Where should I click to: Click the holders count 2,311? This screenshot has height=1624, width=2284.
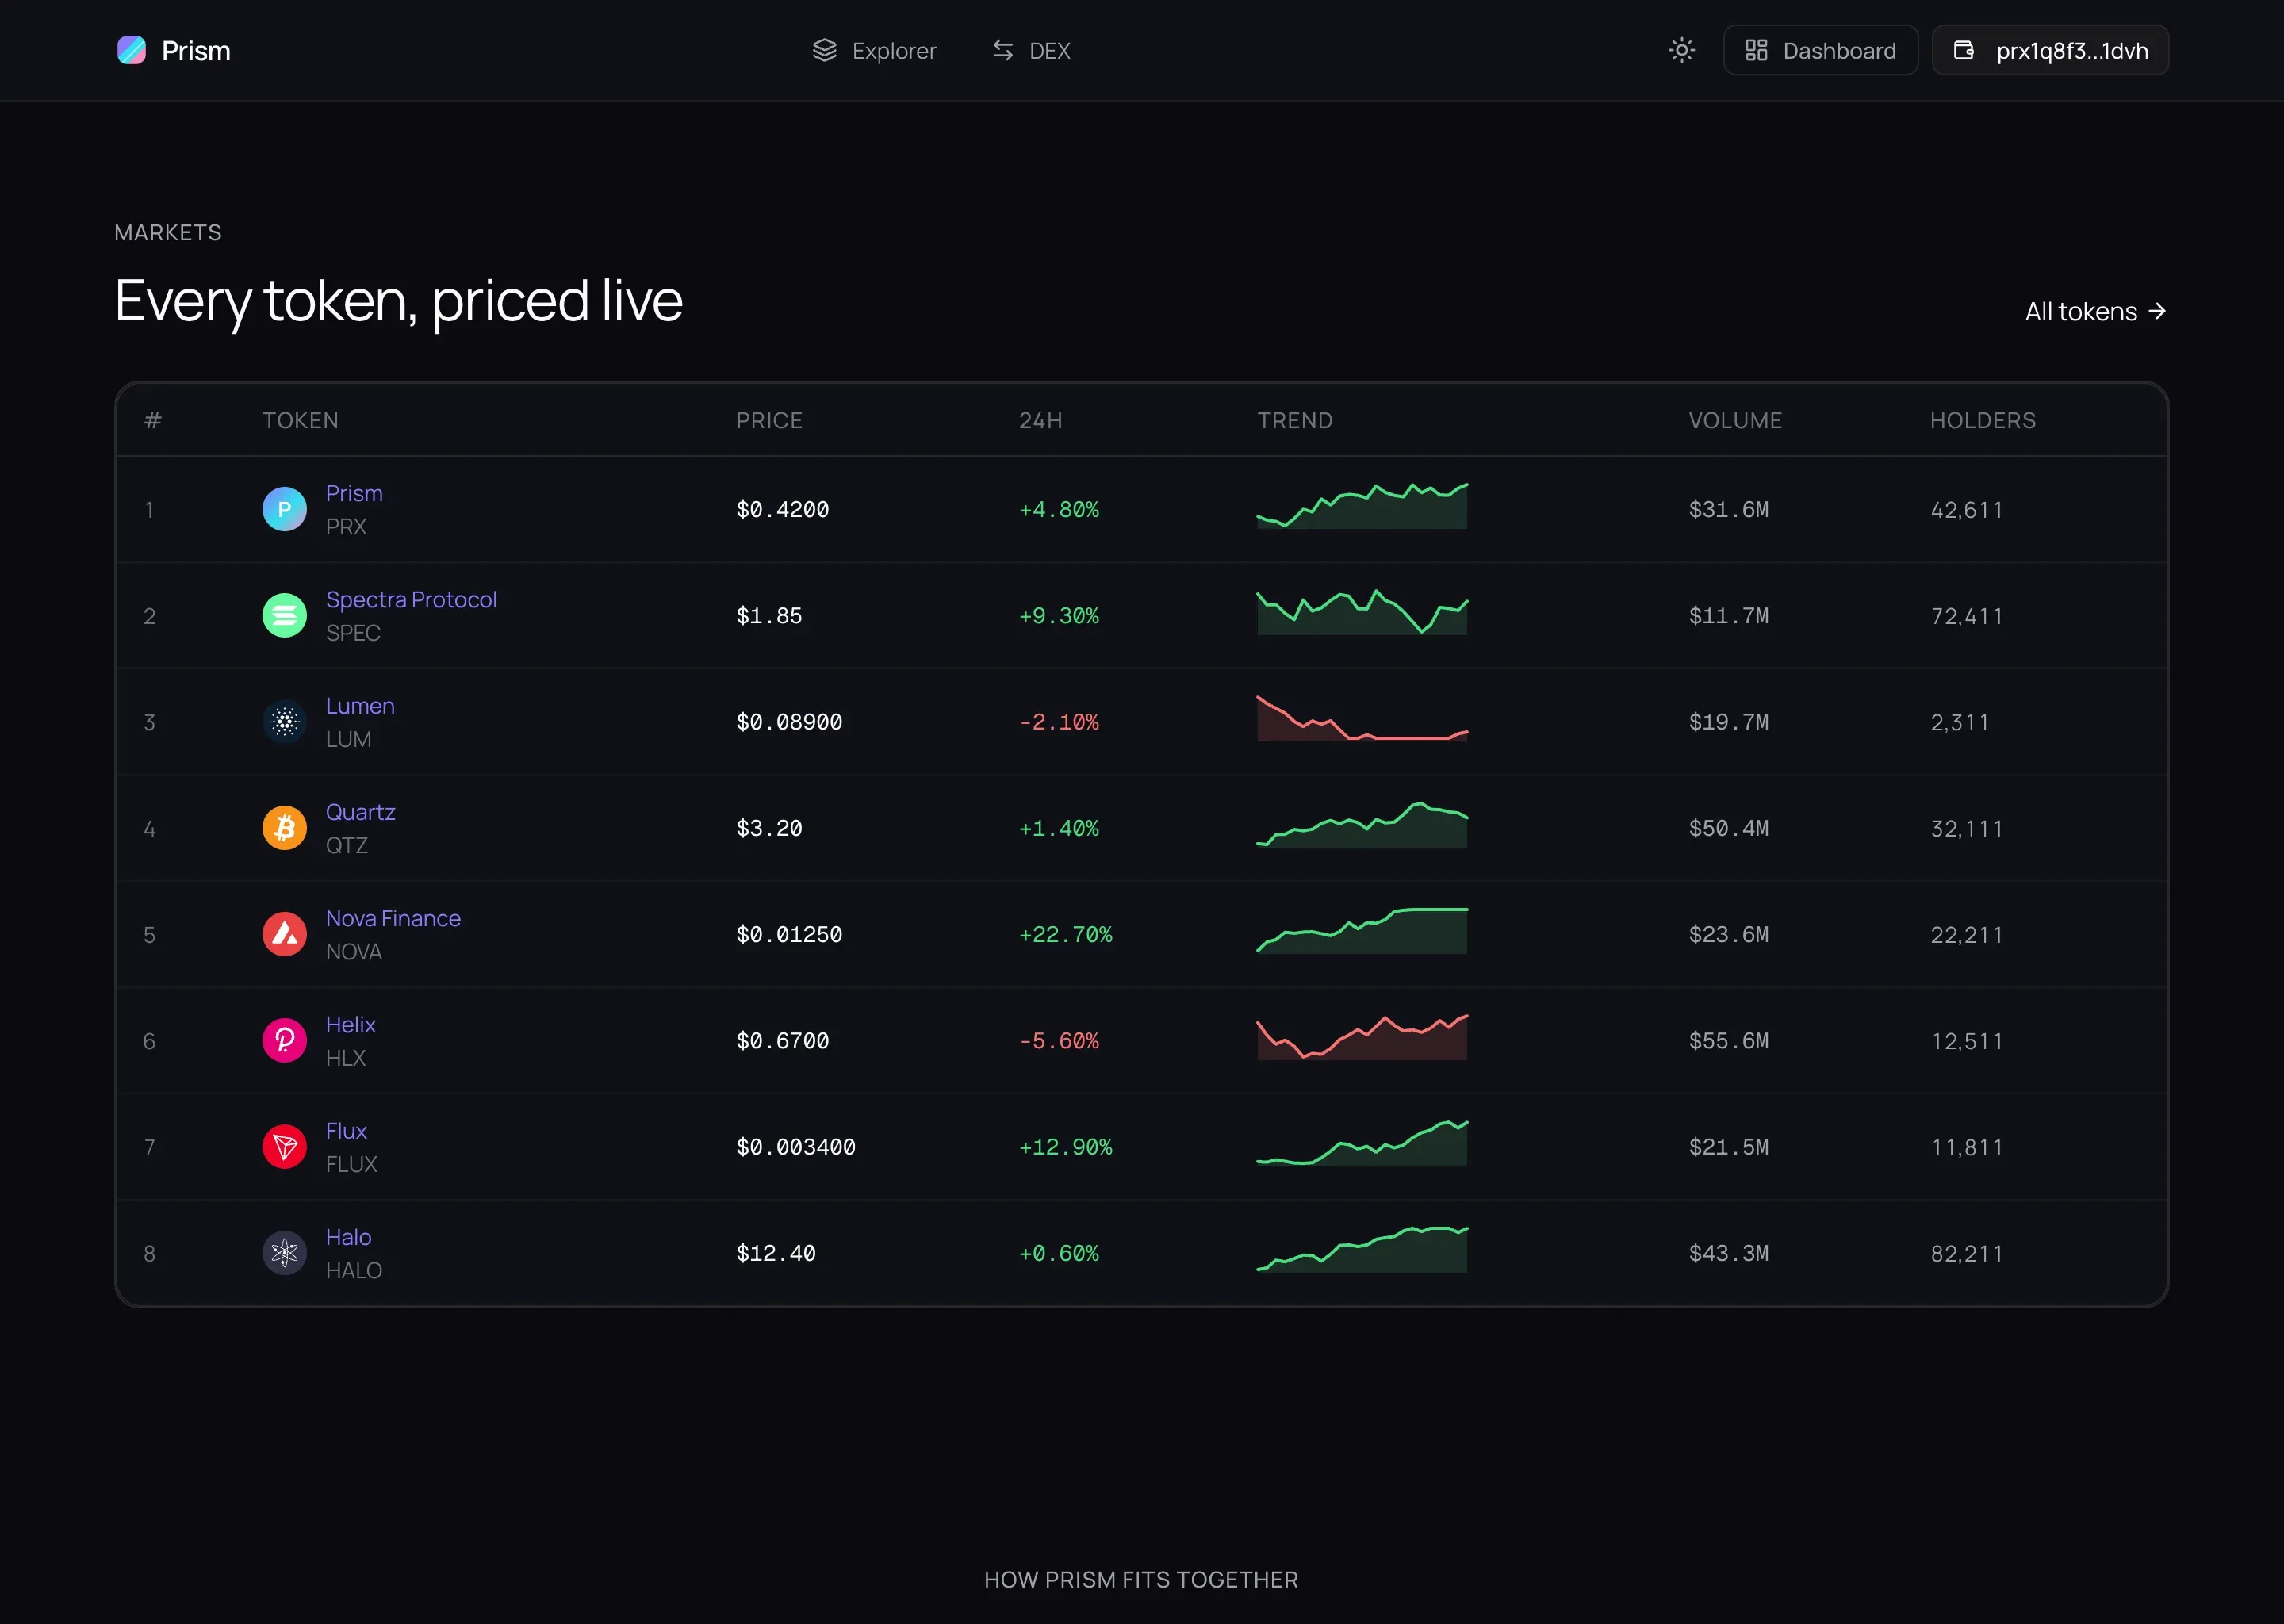tap(1959, 722)
